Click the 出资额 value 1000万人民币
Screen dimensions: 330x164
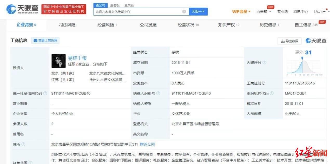[x=183, y=73]
